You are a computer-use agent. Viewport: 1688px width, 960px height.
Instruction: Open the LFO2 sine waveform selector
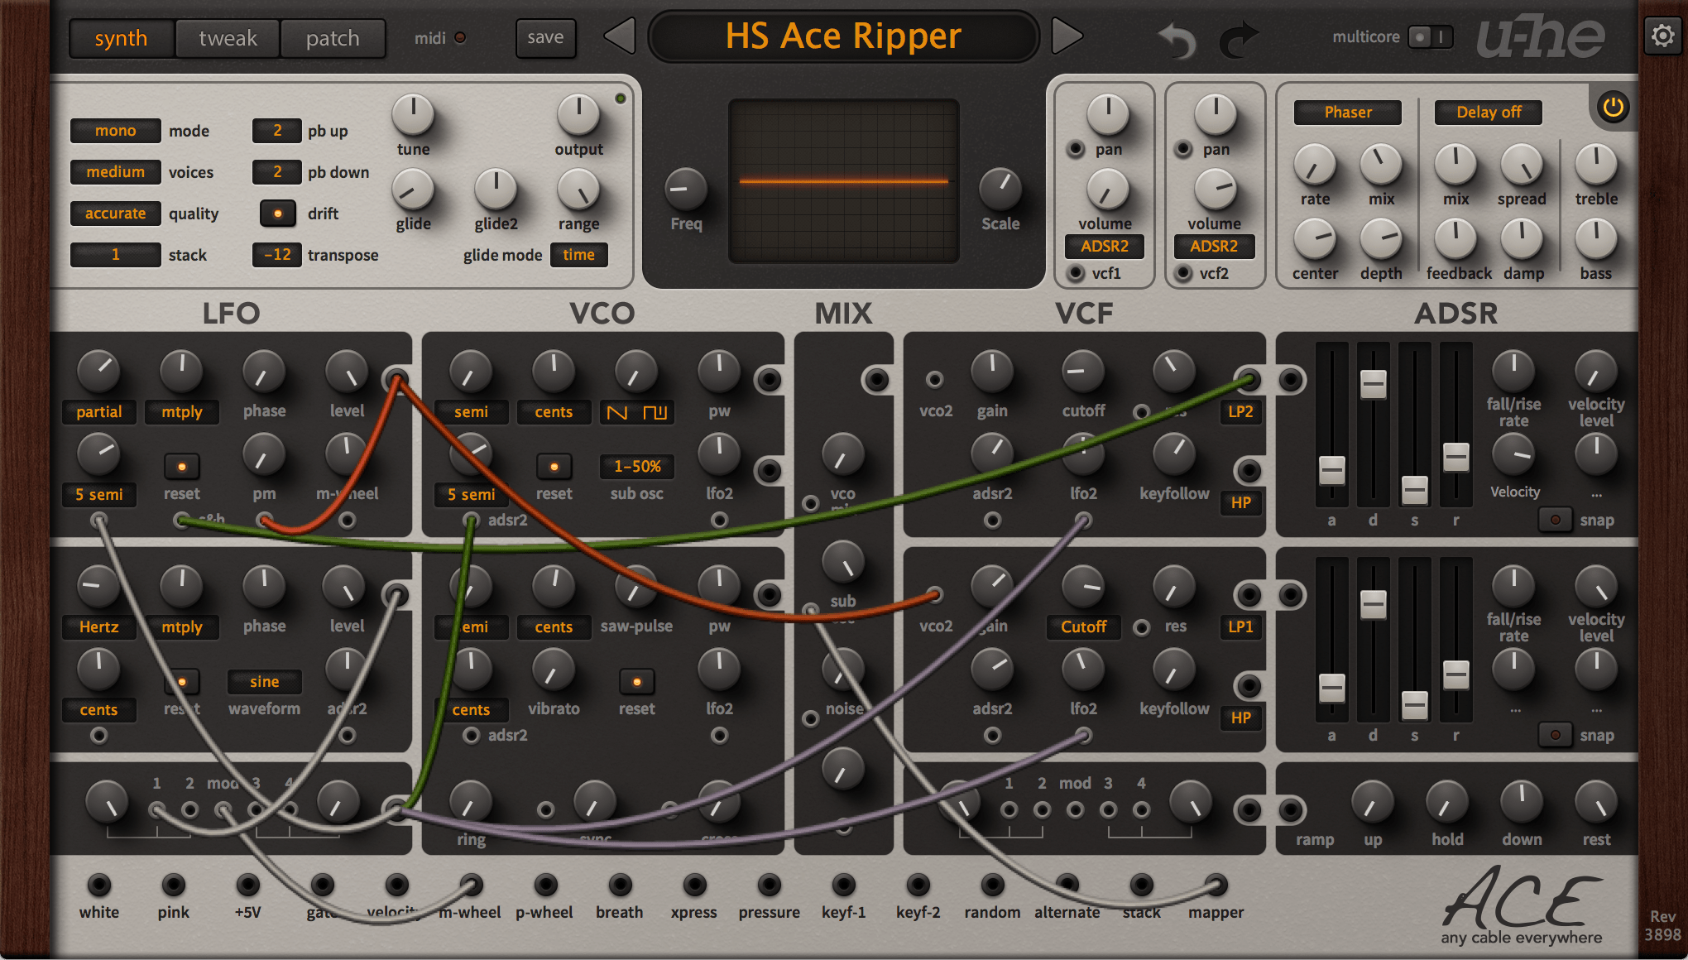(264, 682)
